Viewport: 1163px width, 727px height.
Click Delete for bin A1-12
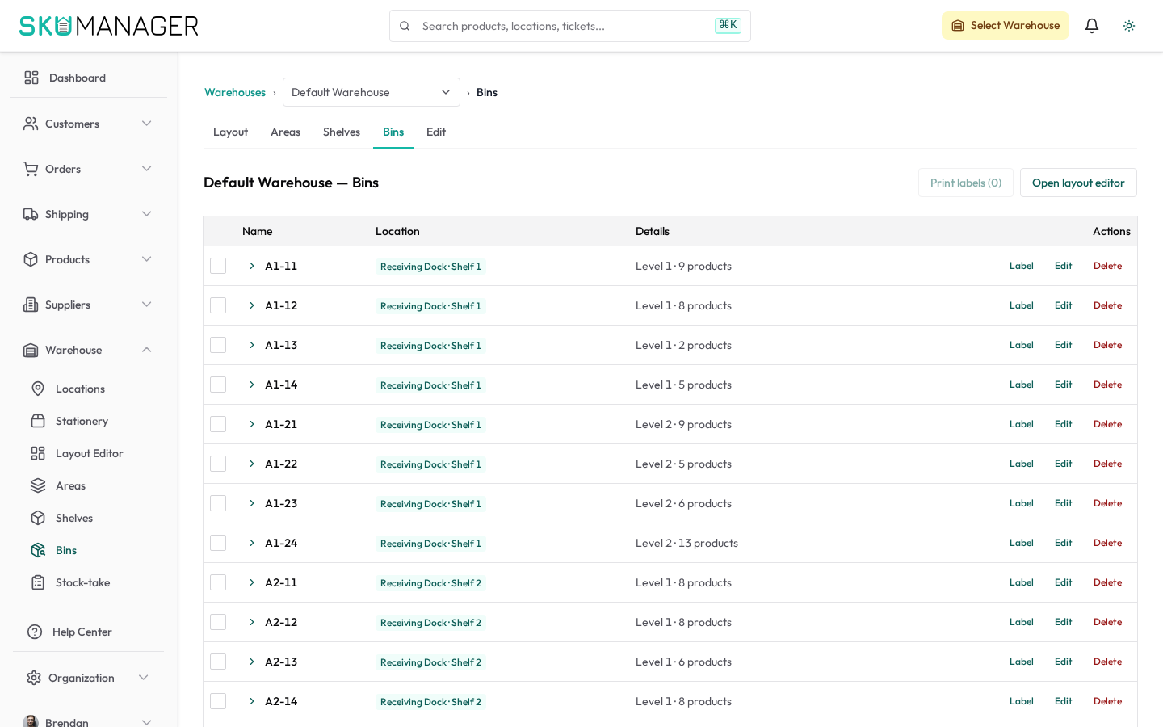tap(1108, 305)
